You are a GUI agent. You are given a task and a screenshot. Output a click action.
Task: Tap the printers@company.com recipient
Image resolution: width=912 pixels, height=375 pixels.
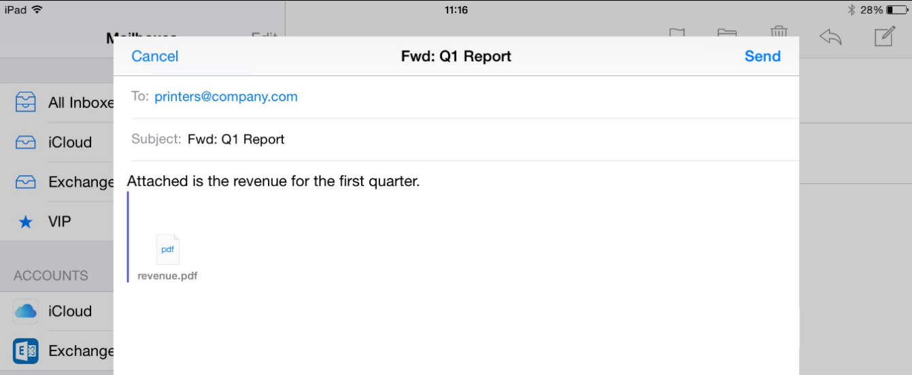pyautogui.click(x=226, y=96)
